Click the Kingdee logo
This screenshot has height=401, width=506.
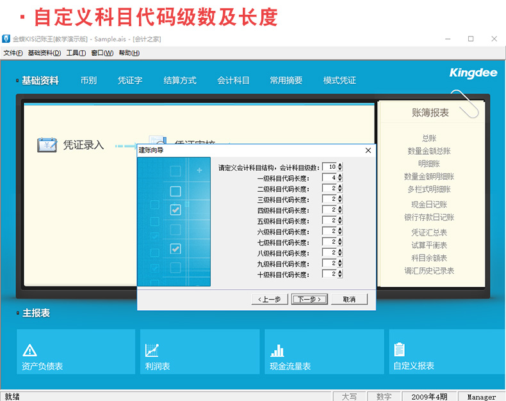473,73
